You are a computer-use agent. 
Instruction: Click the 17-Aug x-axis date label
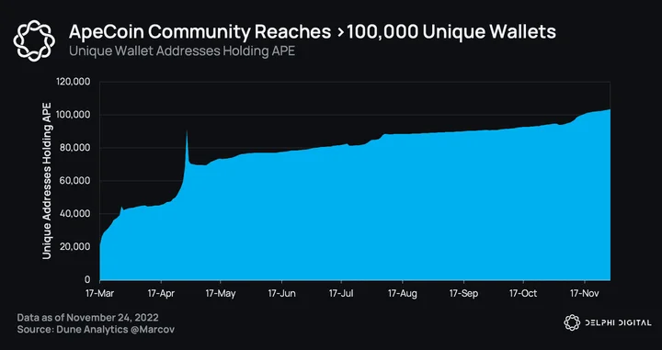[403, 293]
